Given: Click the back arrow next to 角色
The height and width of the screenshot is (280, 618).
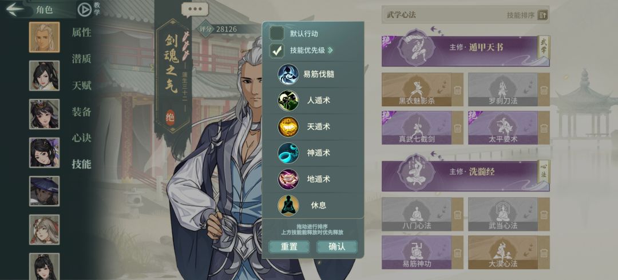Looking at the screenshot, I should tap(16, 9).
